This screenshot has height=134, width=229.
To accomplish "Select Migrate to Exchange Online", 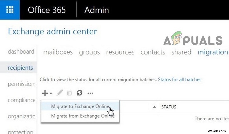I will click(80, 106).
